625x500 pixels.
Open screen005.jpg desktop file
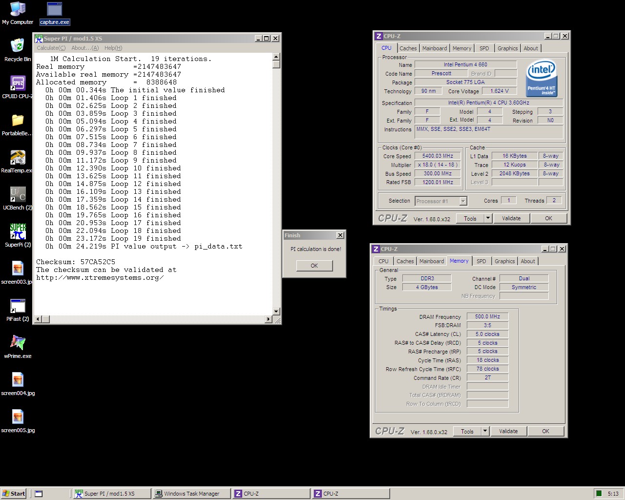pyautogui.click(x=18, y=421)
